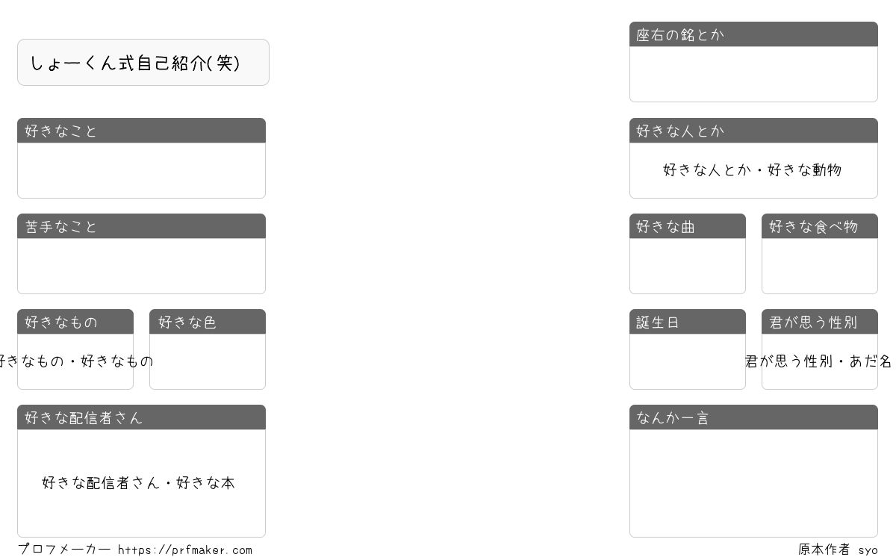896x560 pixels.
Task: Click the 好きな配信者さん header bar
Action: [141, 417]
